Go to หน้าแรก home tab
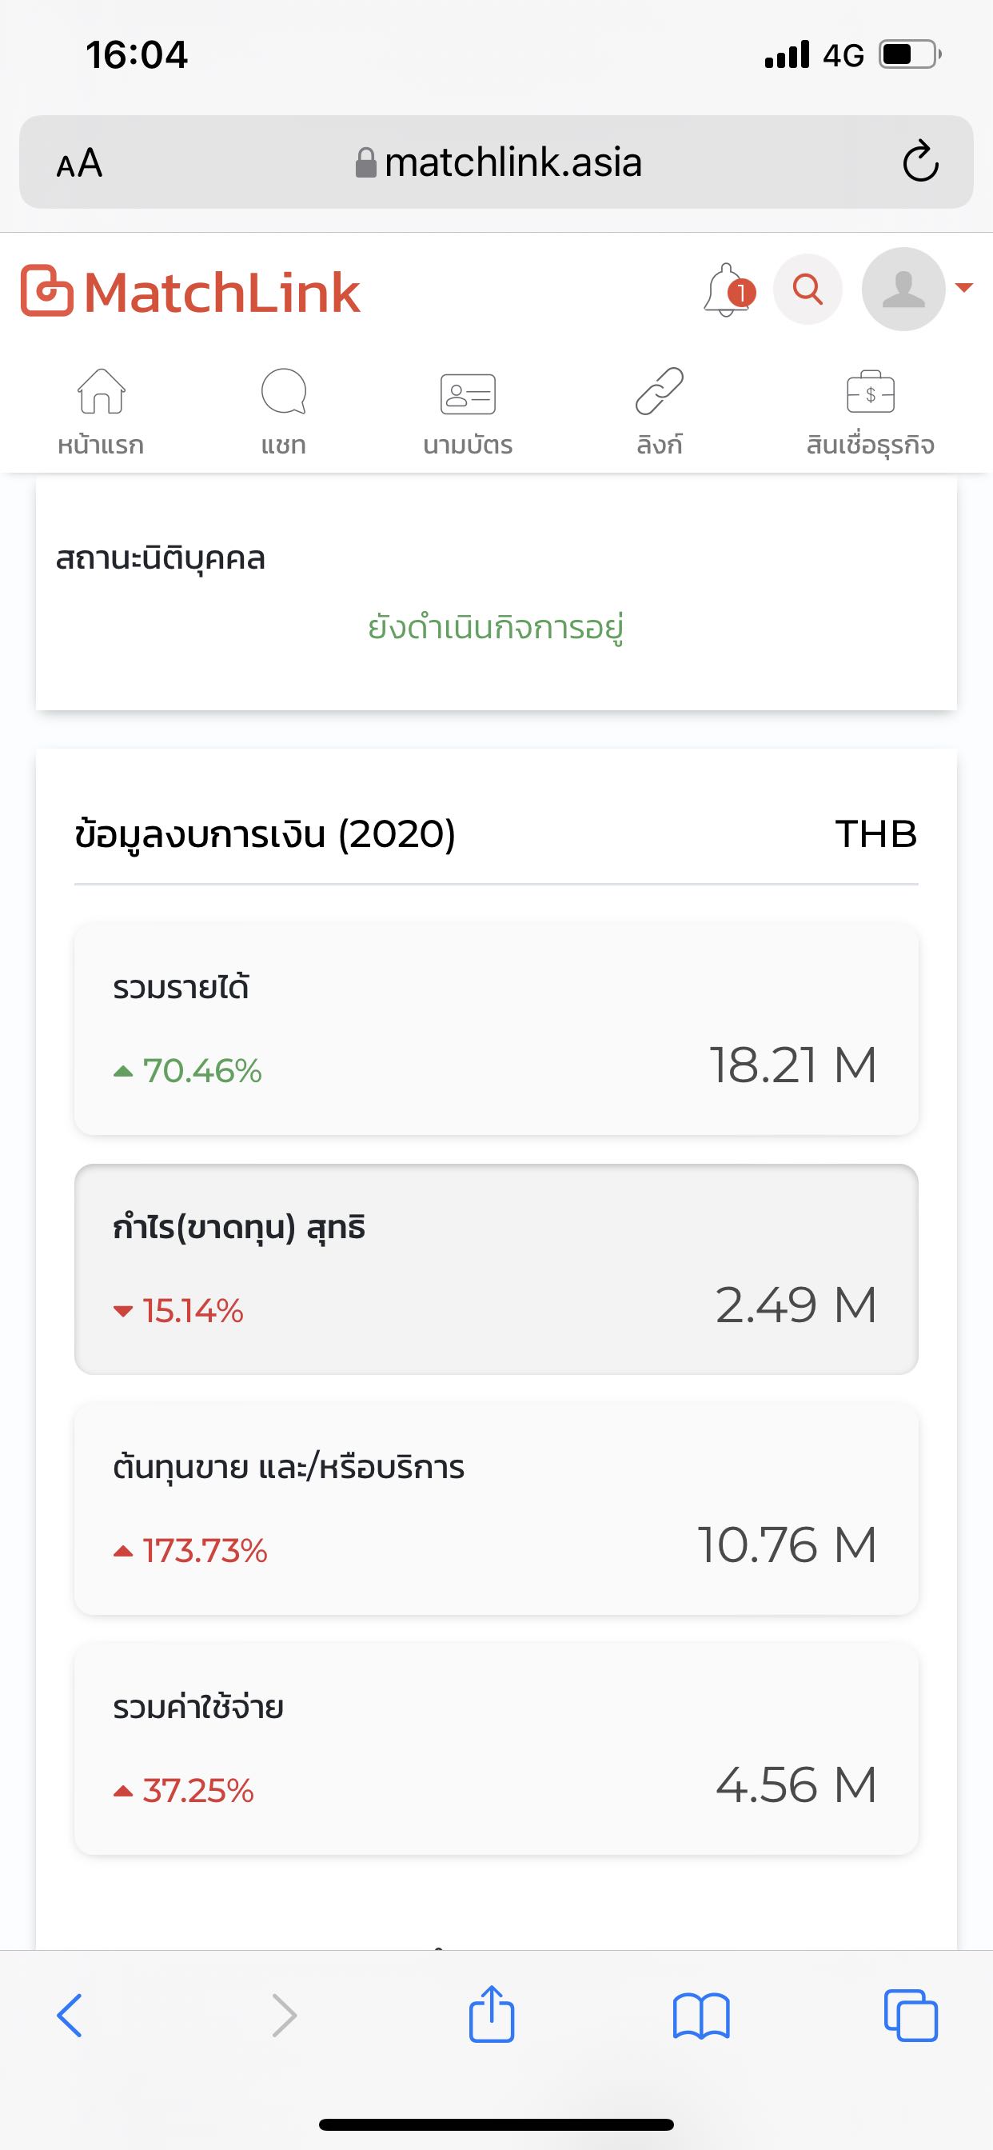 tap(101, 410)
